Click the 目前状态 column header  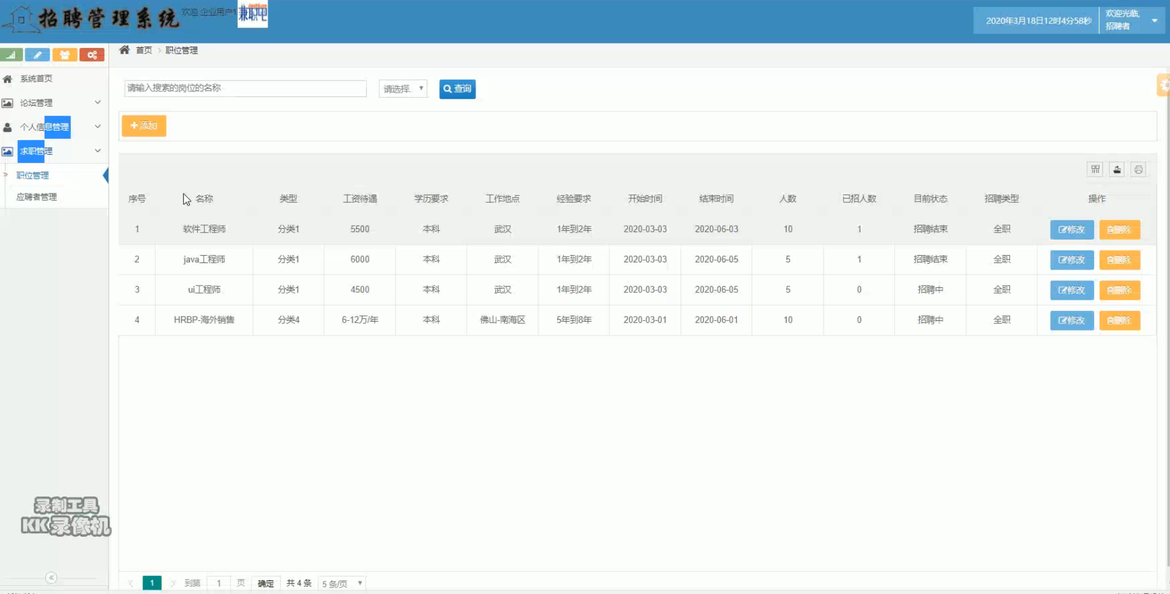[930, 198]
